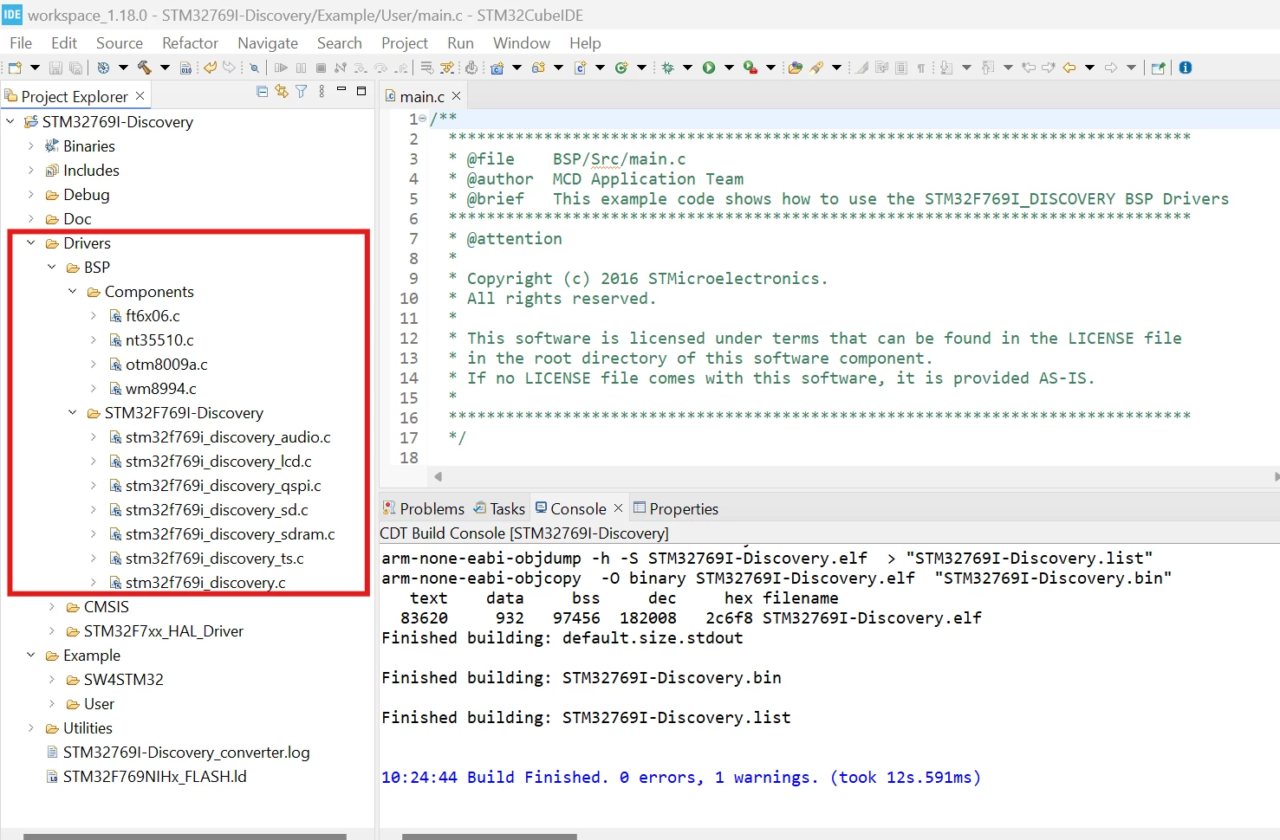Viewport: 1280px width, 840px height.
Task: Click the Open Element folder icon
Action: 795,68
